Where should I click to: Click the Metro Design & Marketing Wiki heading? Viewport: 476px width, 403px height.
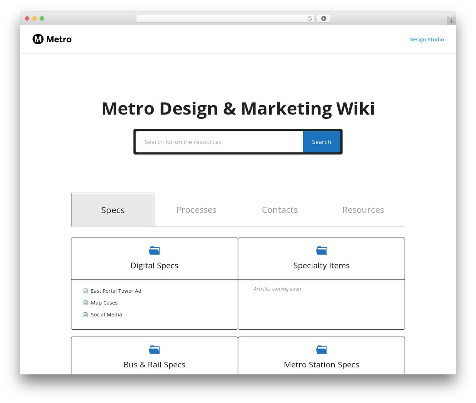(x=238, y=109)
